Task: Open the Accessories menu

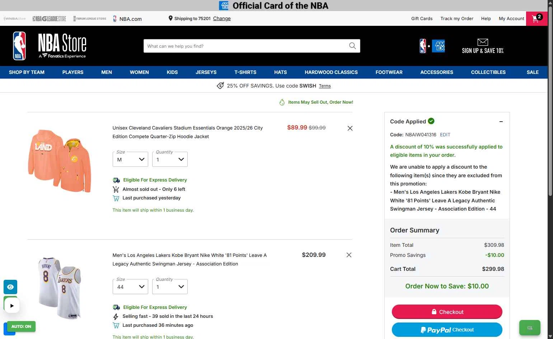Action: click(437, 72)
